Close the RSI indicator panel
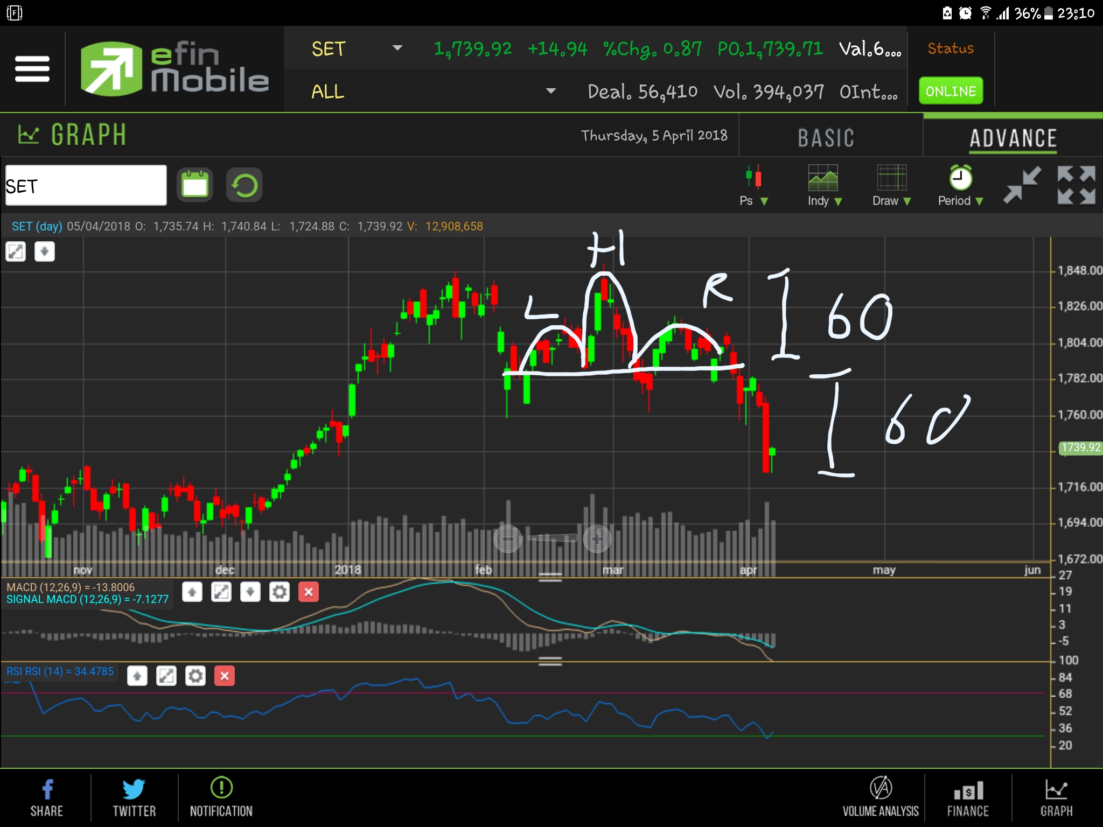Image resolution: width=1103 pixels, height=827 pixels. tap(225, 676)
